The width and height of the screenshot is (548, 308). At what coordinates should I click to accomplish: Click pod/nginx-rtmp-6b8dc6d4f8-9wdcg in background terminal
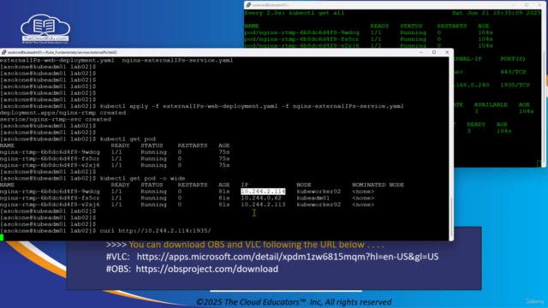301,33
